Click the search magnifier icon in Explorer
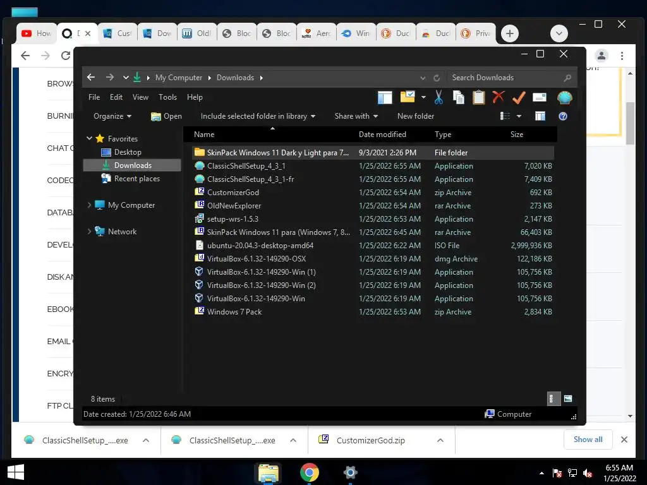 (x=567, y=78)
